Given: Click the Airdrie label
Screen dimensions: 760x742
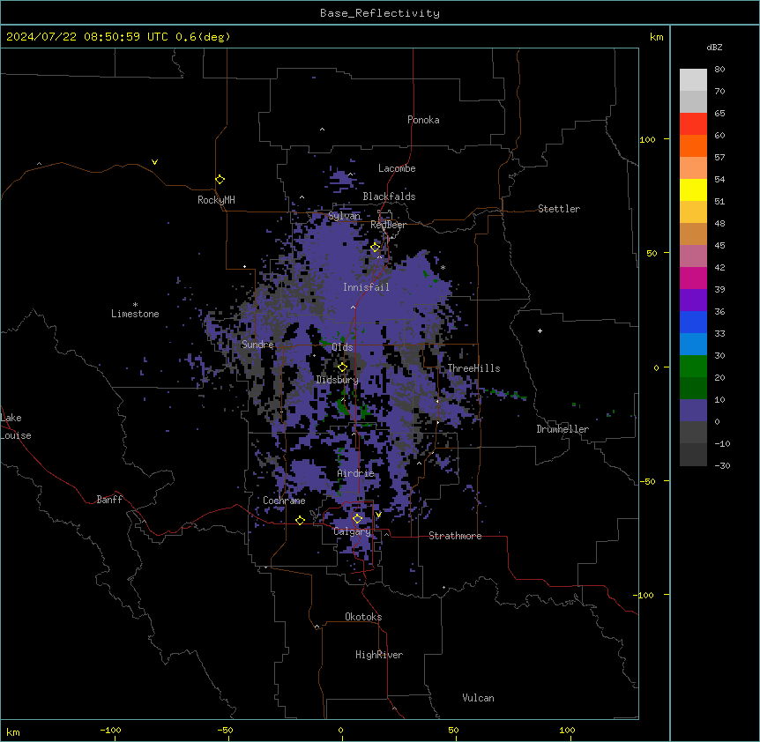Looking at the screenshot, I should click(x=356, y=473).
